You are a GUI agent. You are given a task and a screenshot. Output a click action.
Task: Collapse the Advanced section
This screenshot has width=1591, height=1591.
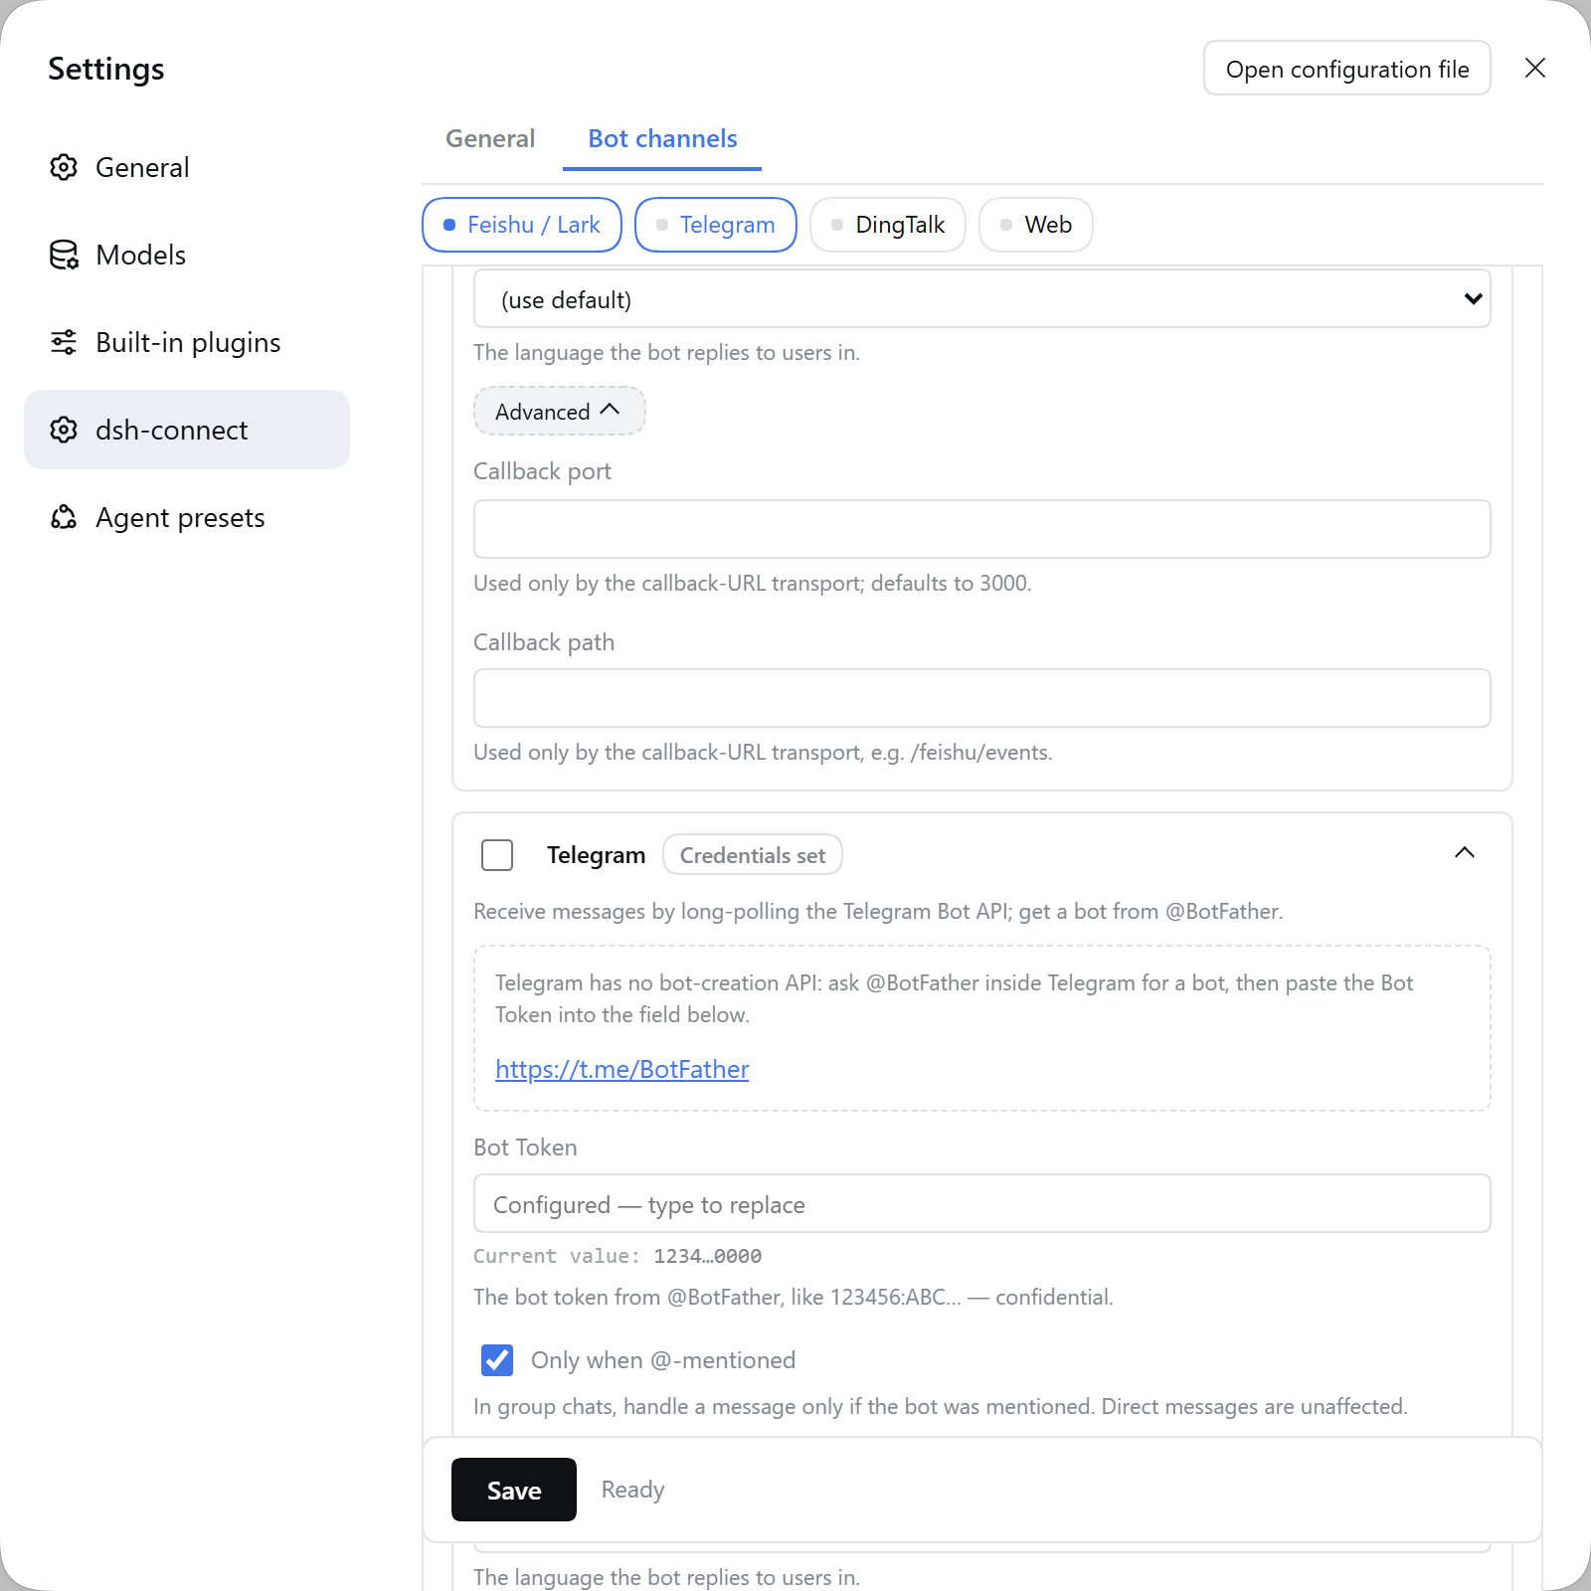click(560, 411)
